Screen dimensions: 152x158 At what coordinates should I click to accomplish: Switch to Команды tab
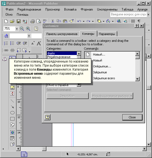pyautogui.click(x=88, y=34)
